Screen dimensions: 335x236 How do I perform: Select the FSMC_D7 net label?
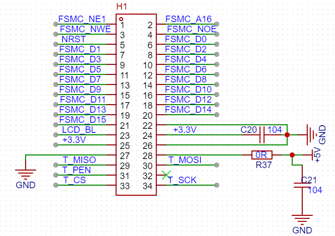(80, 80)
